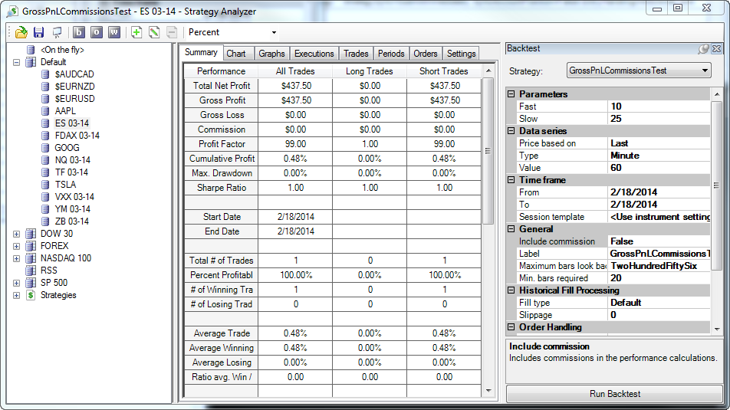
Task: Click the From date 2/18/2014 field
Action: tap(659, 192)
